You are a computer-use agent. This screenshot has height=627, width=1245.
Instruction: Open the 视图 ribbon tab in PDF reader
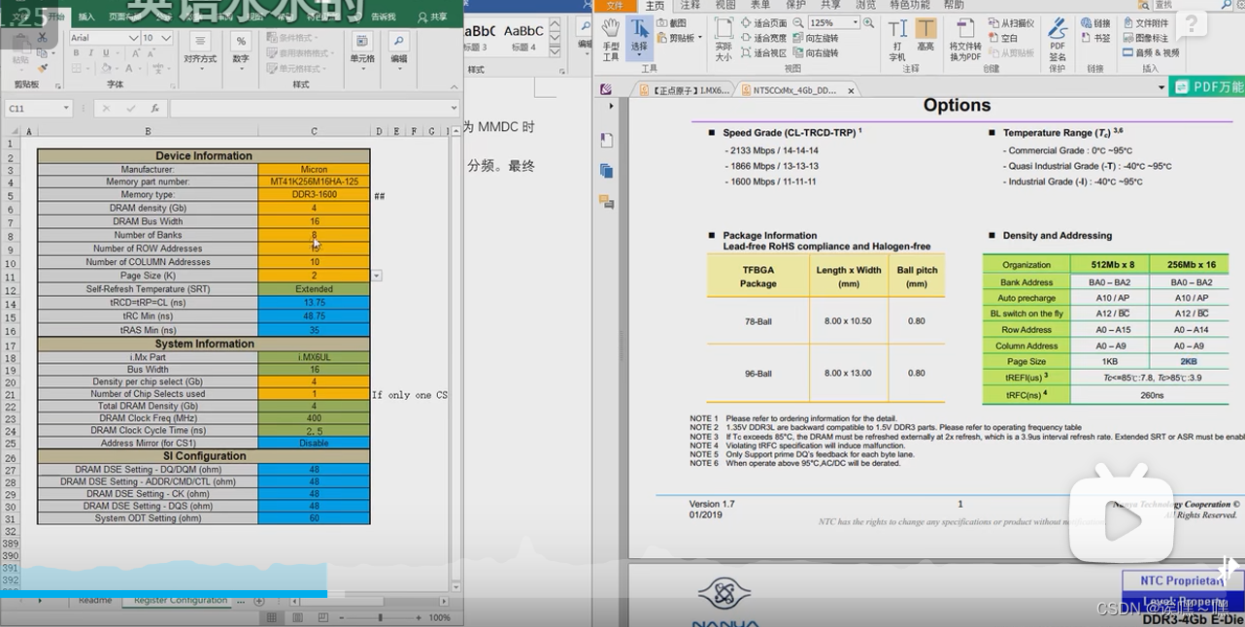point(725,5)
